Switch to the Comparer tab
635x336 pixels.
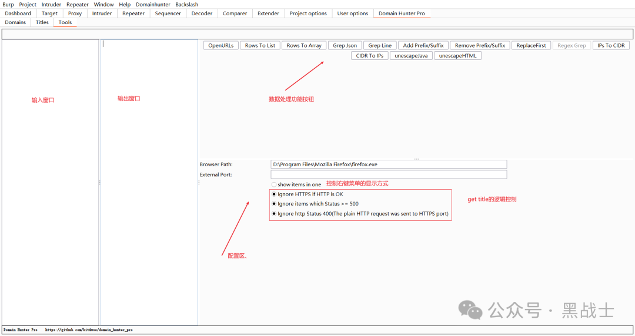[235, 14]
